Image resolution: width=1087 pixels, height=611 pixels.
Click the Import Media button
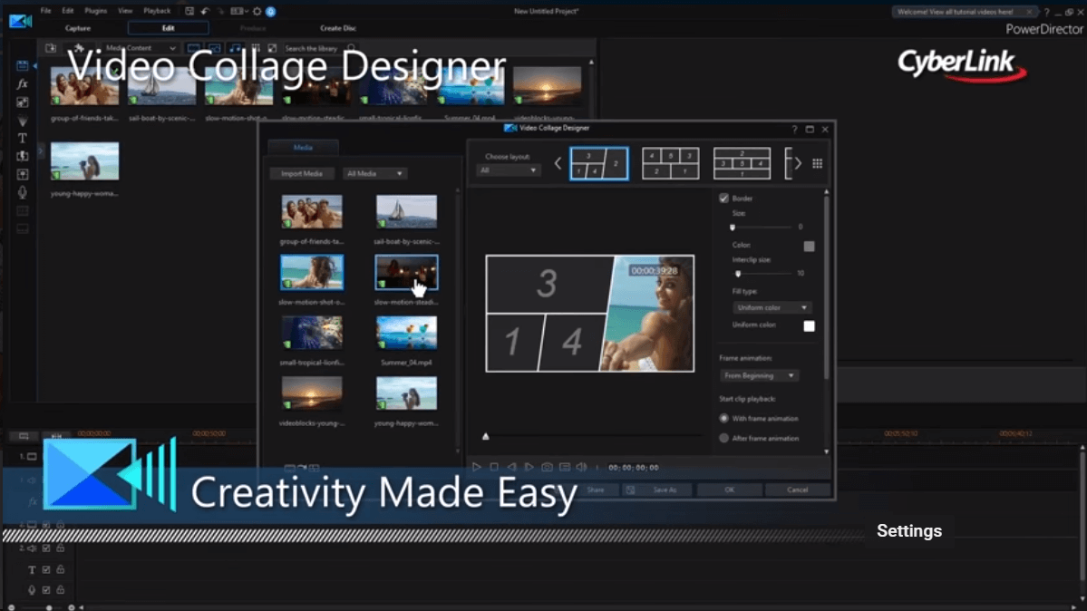tap(302, 173)
